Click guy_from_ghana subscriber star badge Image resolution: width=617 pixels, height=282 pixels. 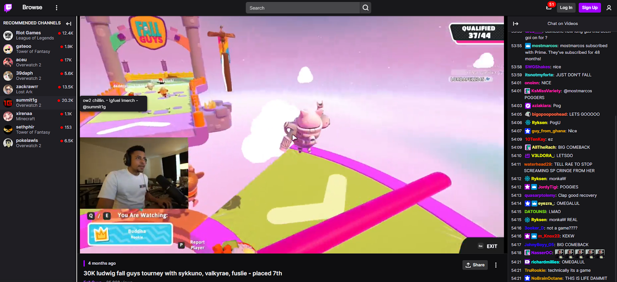coord(528,131)
